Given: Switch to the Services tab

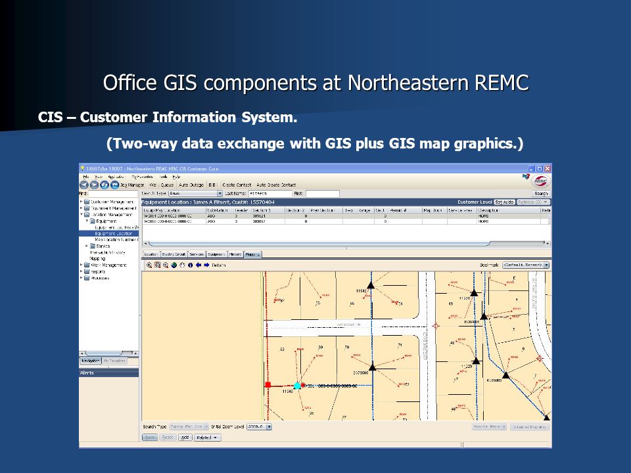Looking at the screenshot, I should pos(197,254).
